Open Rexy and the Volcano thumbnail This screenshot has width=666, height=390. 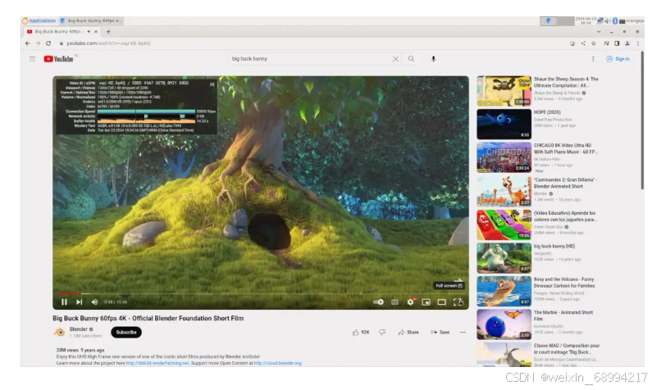click(504, 292)
